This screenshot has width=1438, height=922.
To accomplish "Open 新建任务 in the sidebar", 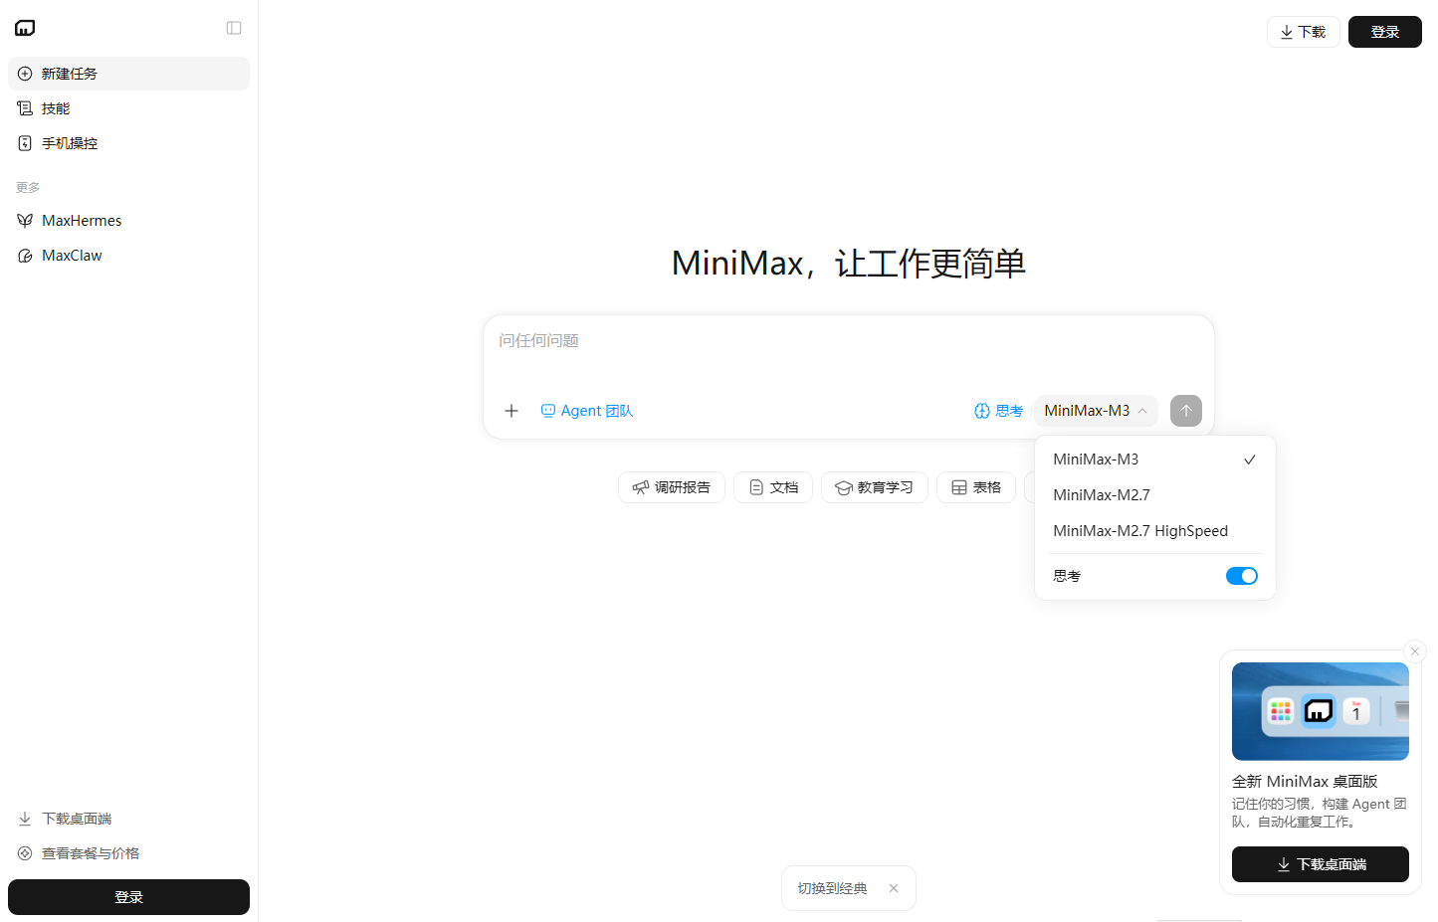I will pos(128,74).
